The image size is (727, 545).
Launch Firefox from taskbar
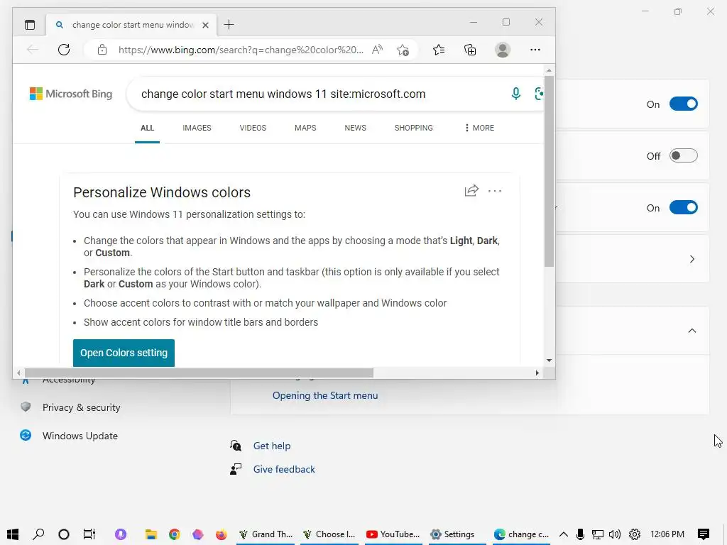222,534
